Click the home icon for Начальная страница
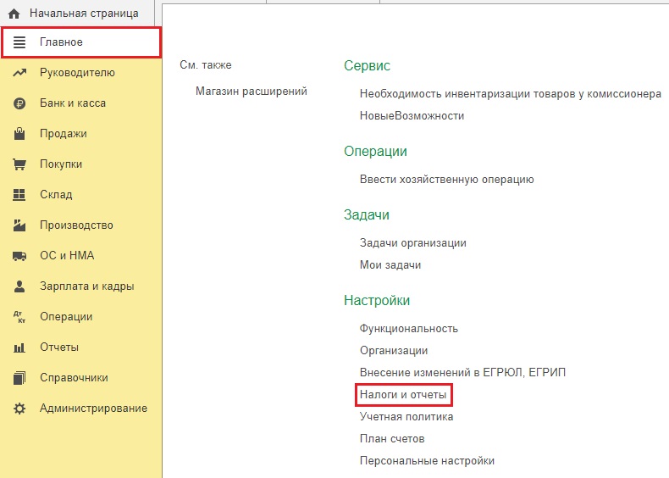Viewport: 669px width, 478px height. 14,14
